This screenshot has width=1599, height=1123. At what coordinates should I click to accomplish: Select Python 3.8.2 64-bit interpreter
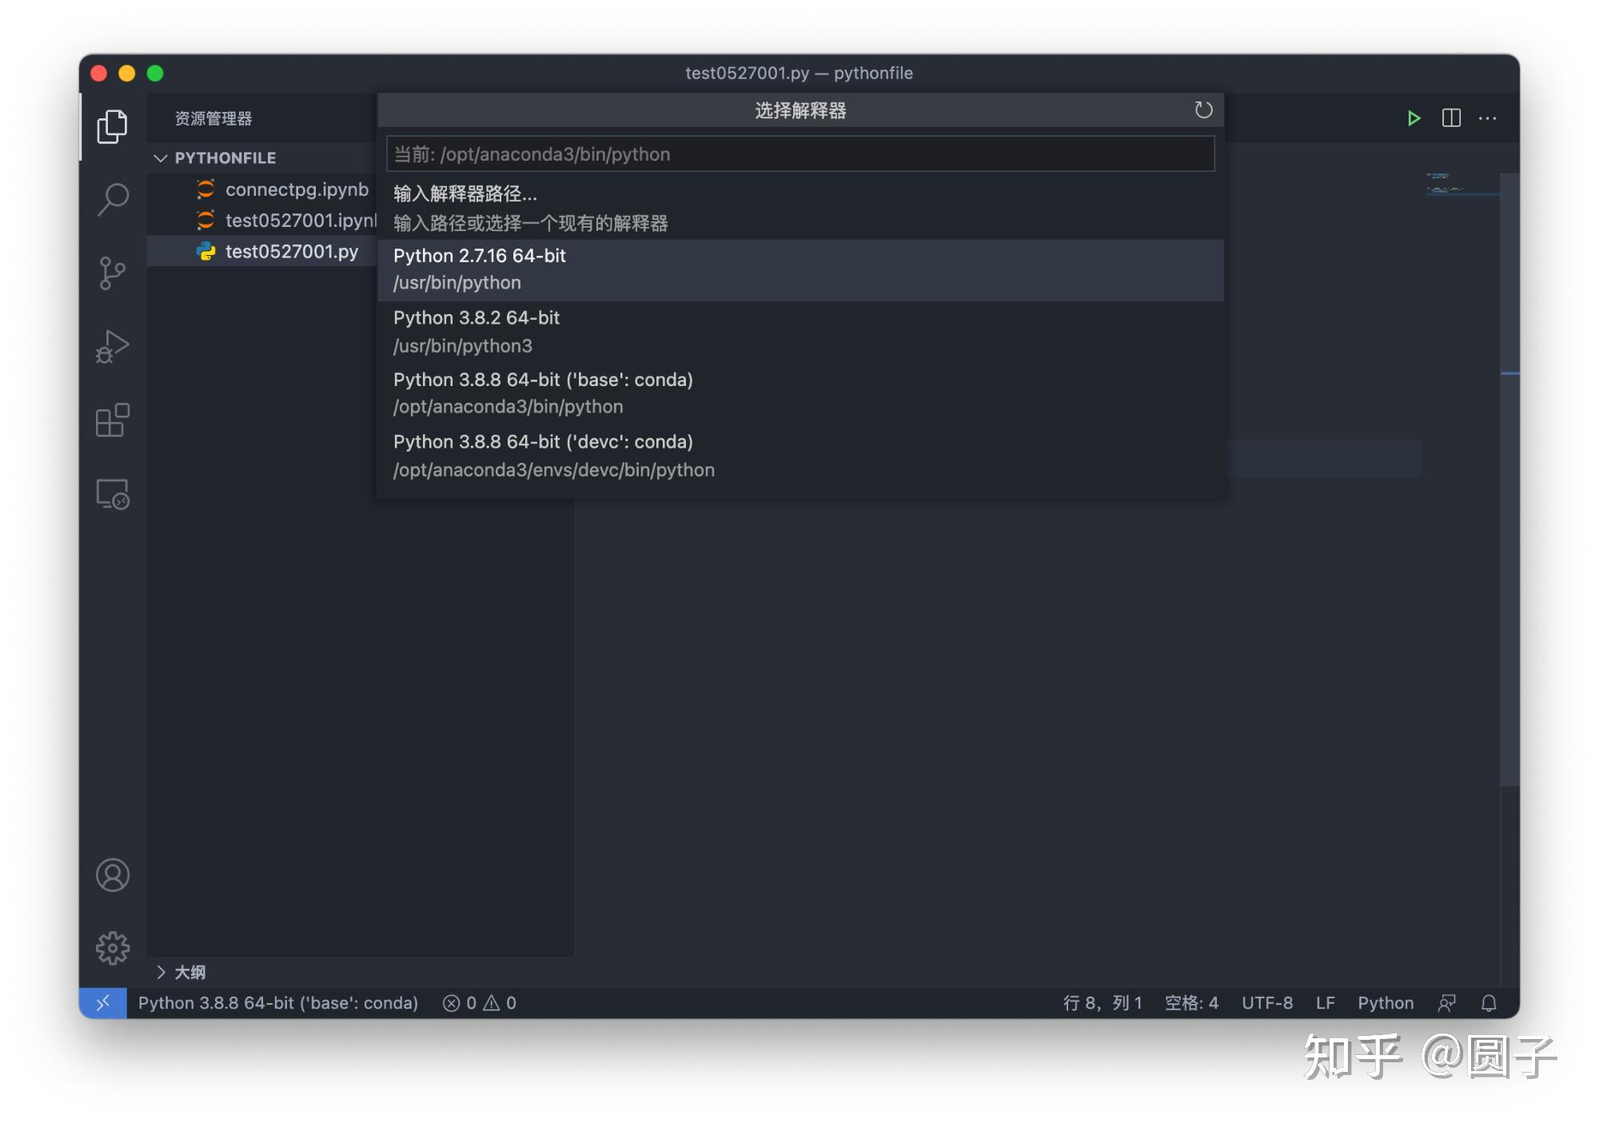802,331
